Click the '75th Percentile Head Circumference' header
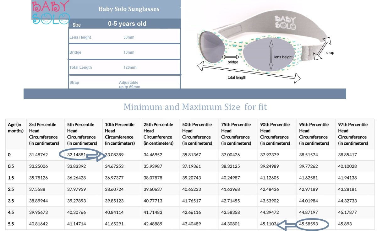Image resolution: width=377 pixels, height=231 pixels. (x=236, y=134)
